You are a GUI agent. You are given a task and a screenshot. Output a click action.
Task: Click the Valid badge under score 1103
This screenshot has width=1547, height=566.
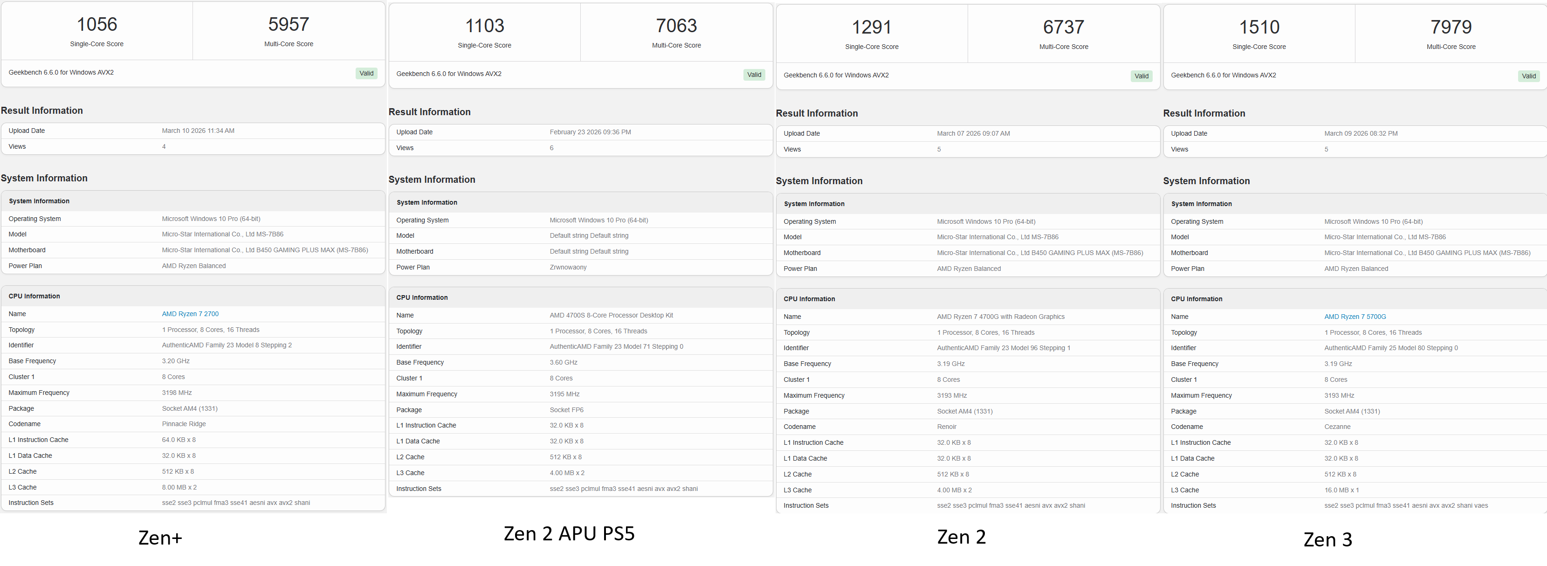754,75
